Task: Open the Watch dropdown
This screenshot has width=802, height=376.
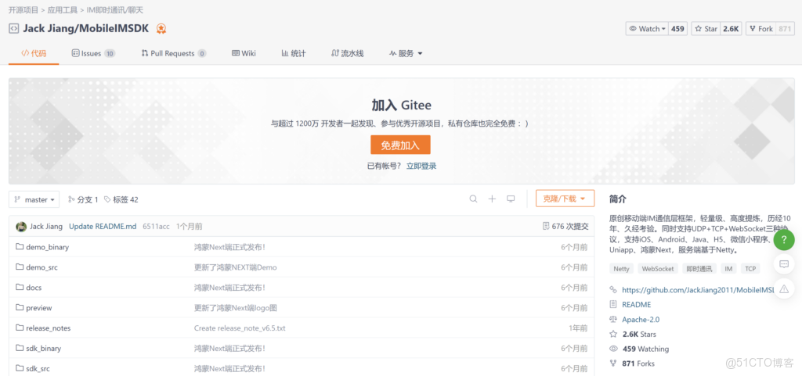Action: coord(648,29)
